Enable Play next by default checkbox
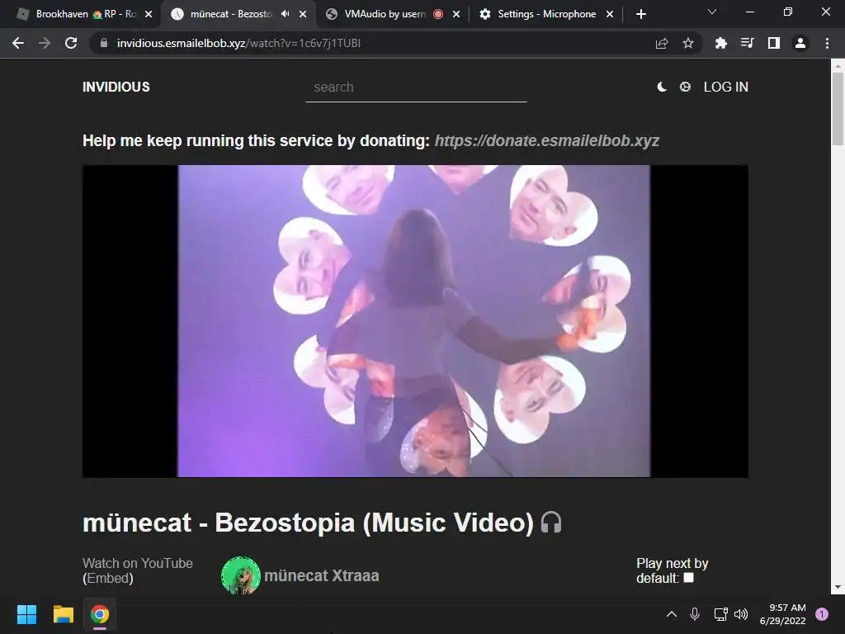The width and height of the screenshot is (845, 634). coord(689,577)
